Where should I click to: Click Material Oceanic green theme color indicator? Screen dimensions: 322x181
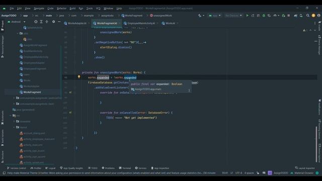click(x=317, y=173)
